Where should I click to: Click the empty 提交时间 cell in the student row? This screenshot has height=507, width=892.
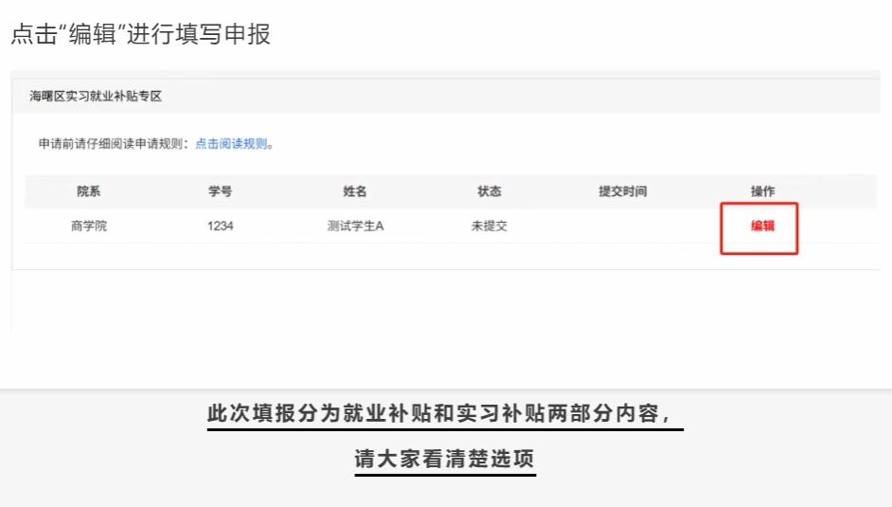pos(622,226)
